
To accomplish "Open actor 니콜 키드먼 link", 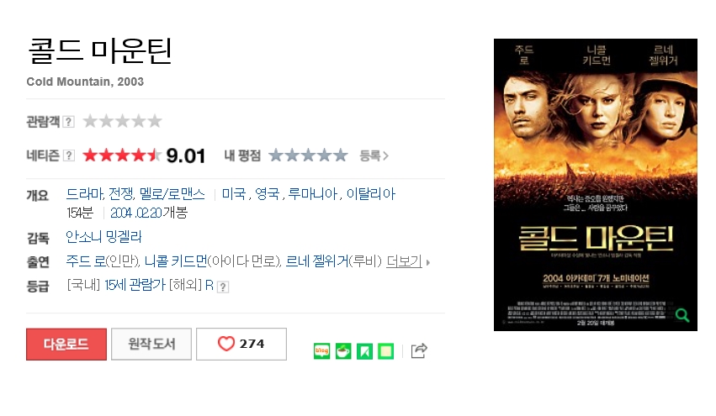I will pyautogui.click(x=176, y=261).
